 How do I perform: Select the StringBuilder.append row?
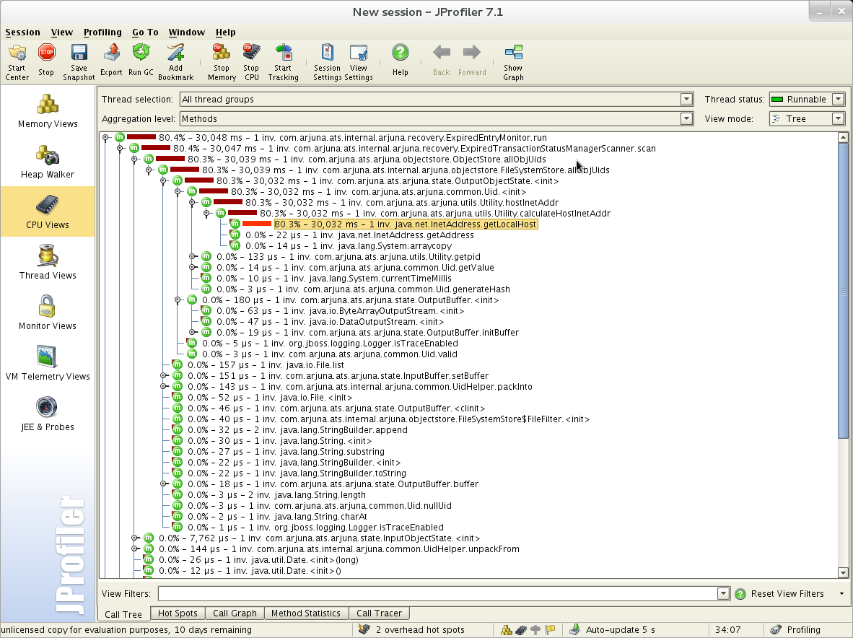pyautogui.click(x=297, y=429)
